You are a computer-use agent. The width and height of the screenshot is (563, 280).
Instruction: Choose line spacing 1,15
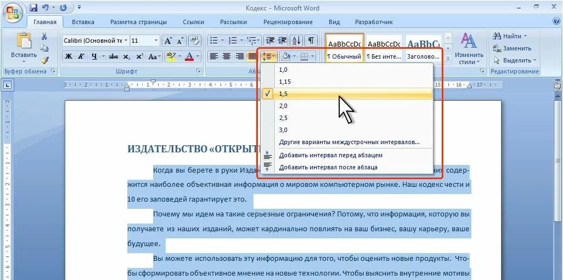click(x=346, y=82)
